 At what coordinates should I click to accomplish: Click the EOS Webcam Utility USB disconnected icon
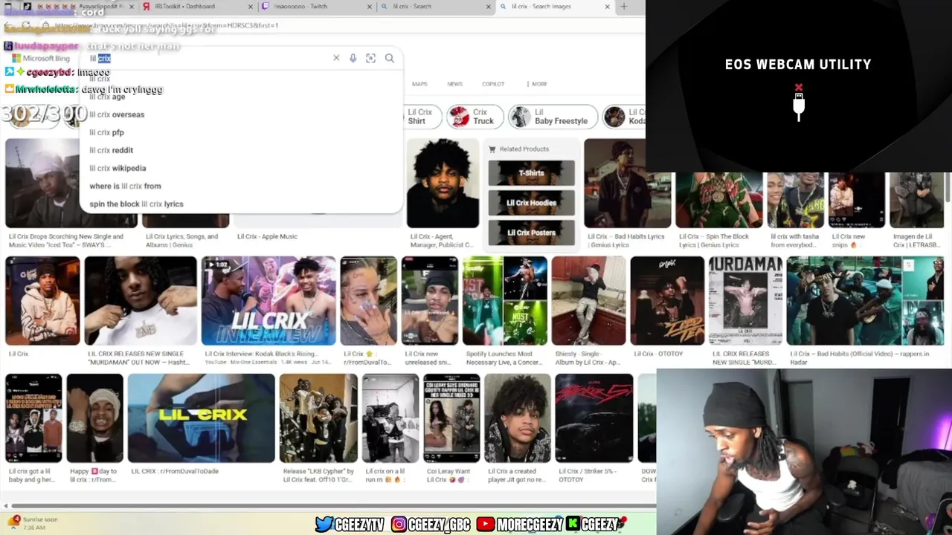pyautogui.click(x=799, y=103)
